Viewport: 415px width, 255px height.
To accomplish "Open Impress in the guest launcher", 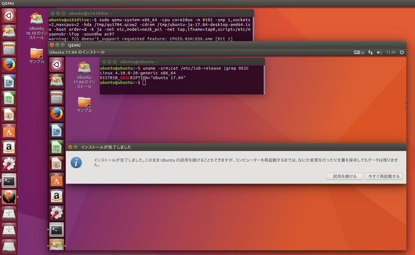I will pos(57,163).
